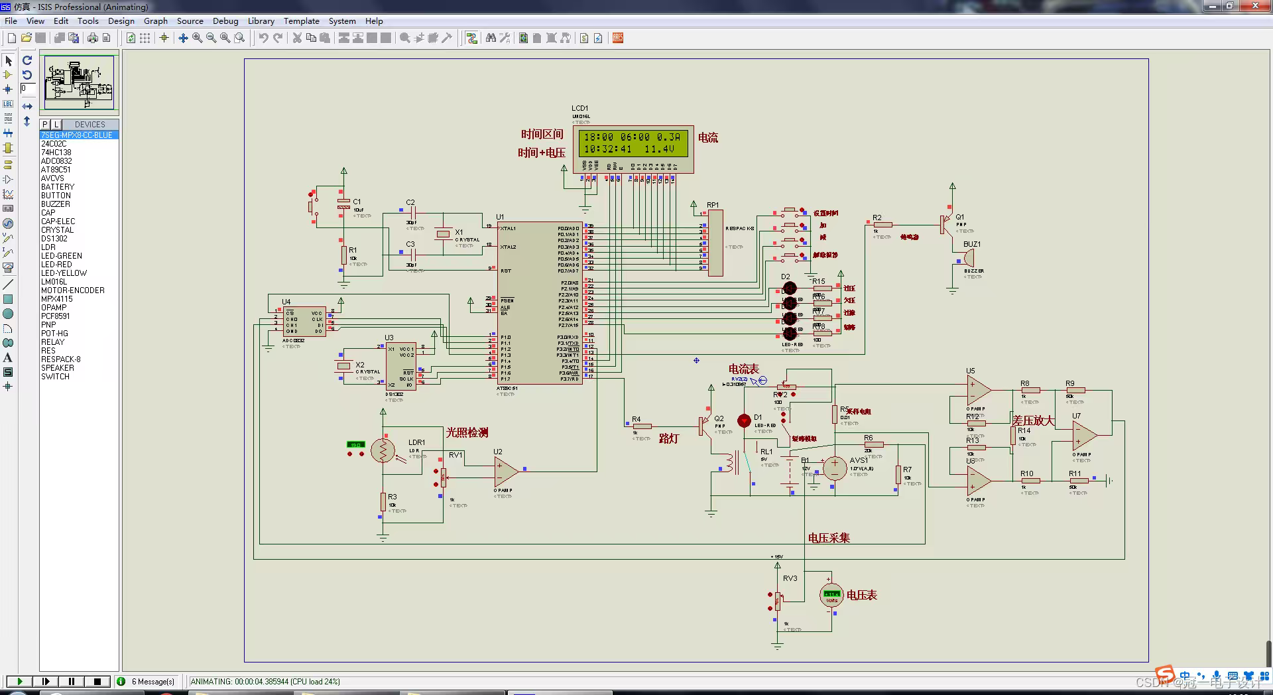The height and width of the screenshot is (695, 1273).
Task: Step the simulation forward one frame
Action: click(x=45, y=681)
